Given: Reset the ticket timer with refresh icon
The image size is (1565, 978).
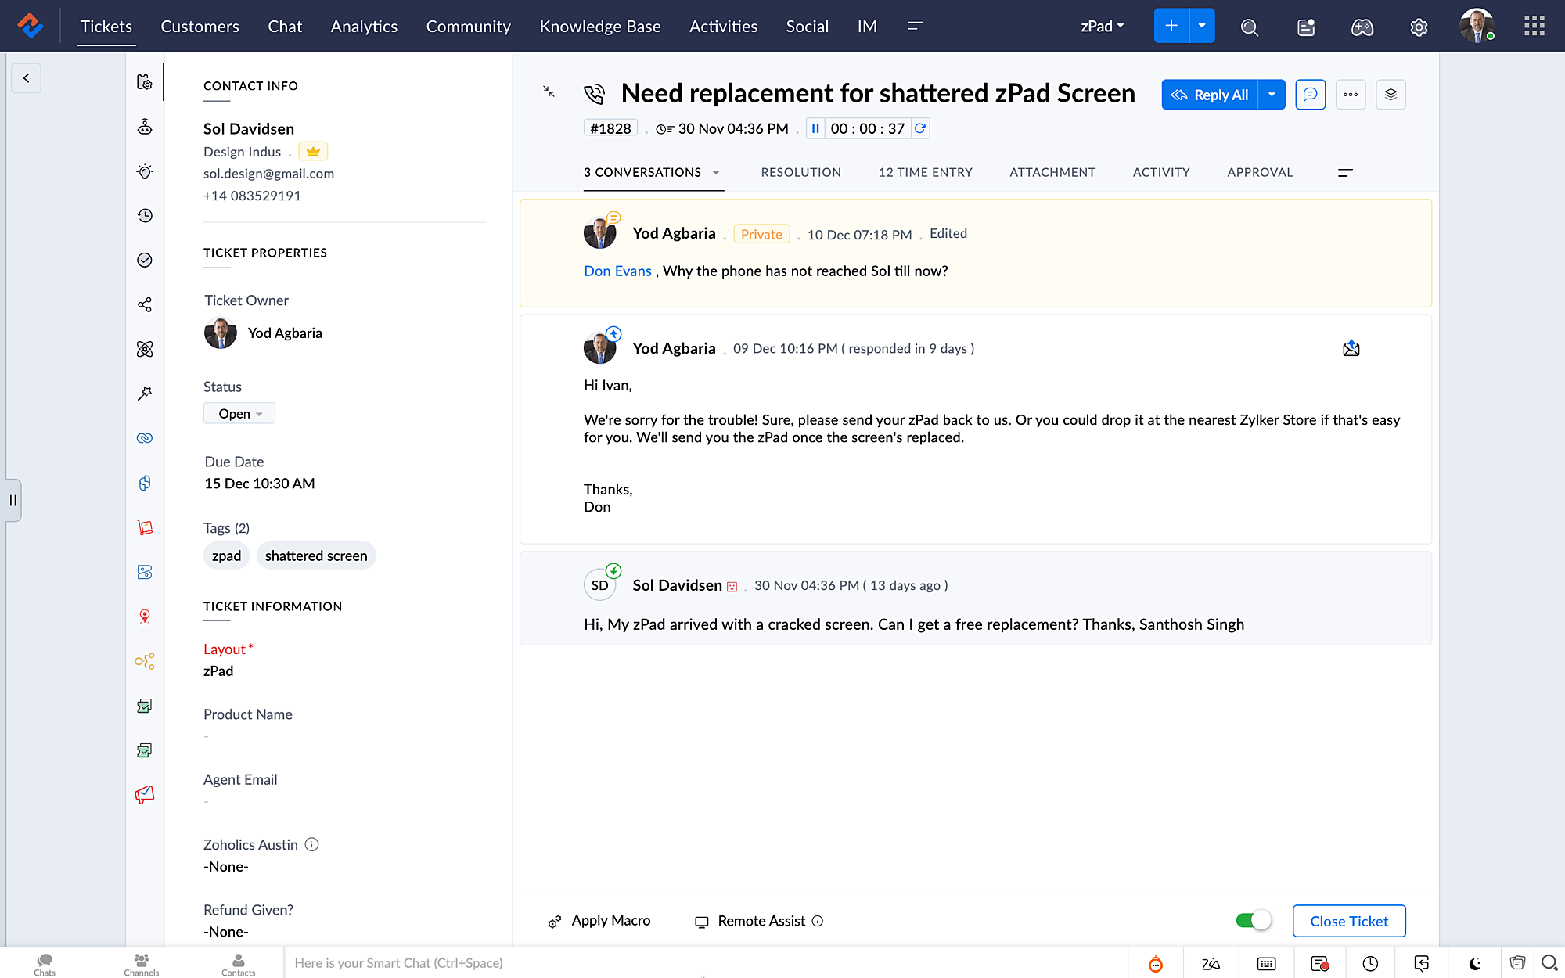Looking at the screenshot, I should pos(920,128).
